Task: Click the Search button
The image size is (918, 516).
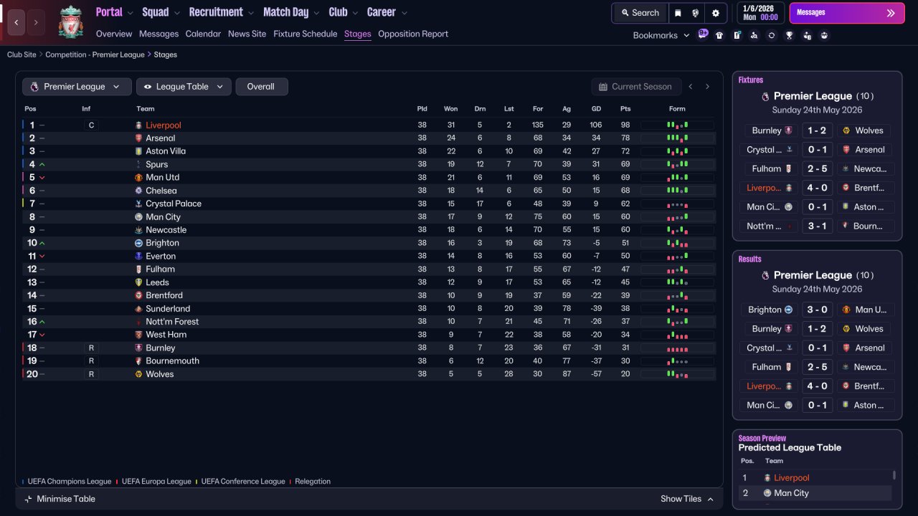Action: (x=640, y=13)
